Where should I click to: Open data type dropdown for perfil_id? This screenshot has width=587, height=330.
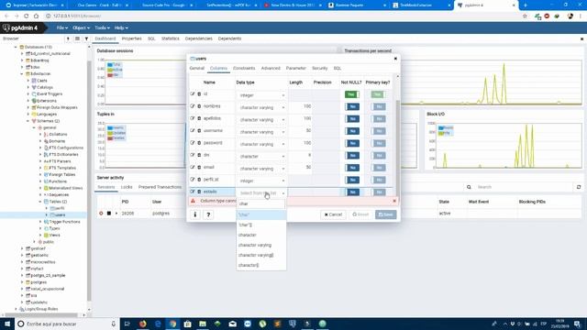pyautogui.click(x=261, y=181)
